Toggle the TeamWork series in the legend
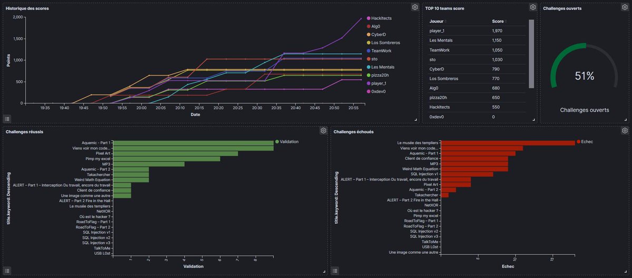 coord(379,51)
